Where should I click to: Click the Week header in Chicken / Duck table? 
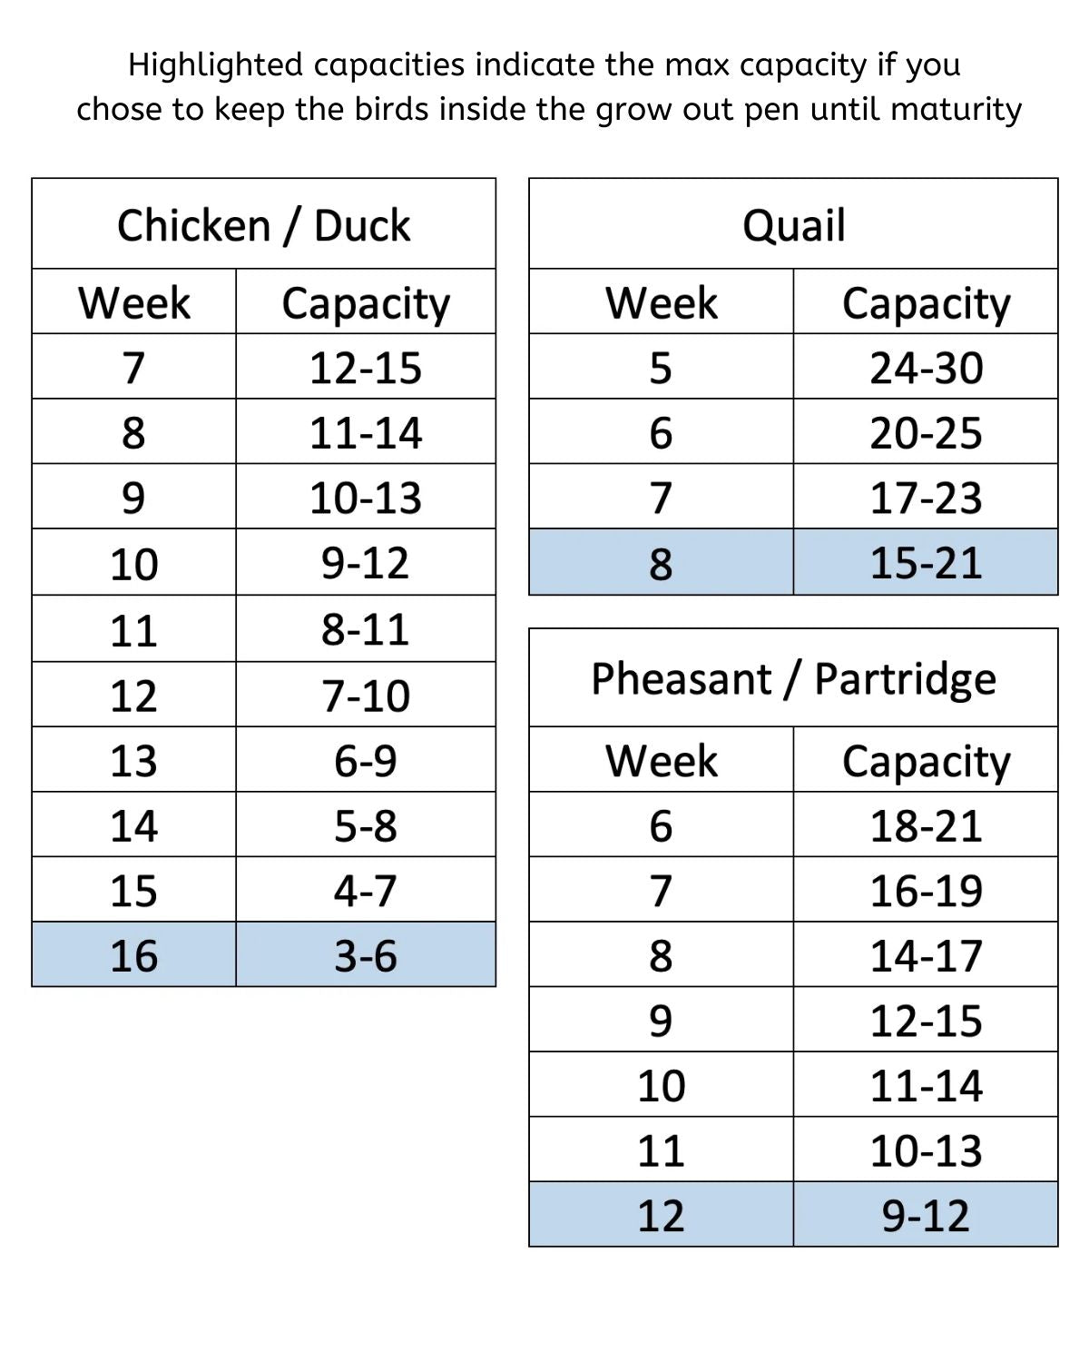134,302
